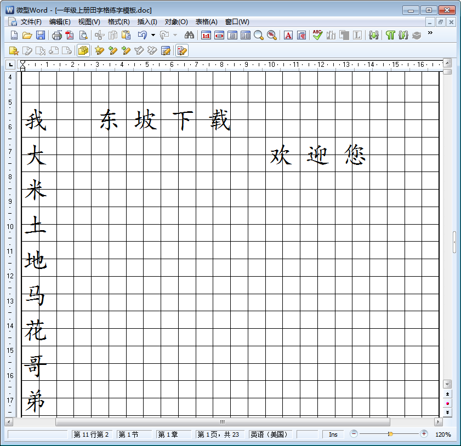Go to next change with right-arrow pencil icon
461x446 pixels.
click(x=126, y=50)
